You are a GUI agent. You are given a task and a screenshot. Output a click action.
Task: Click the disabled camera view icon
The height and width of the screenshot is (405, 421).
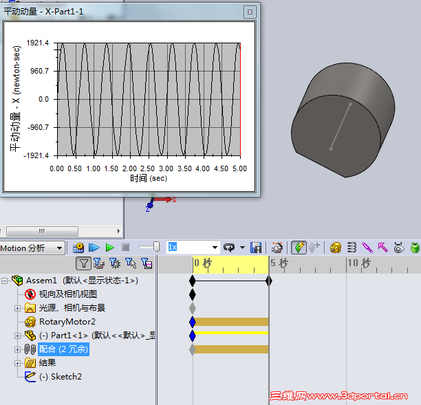click(x=30, y=294)
